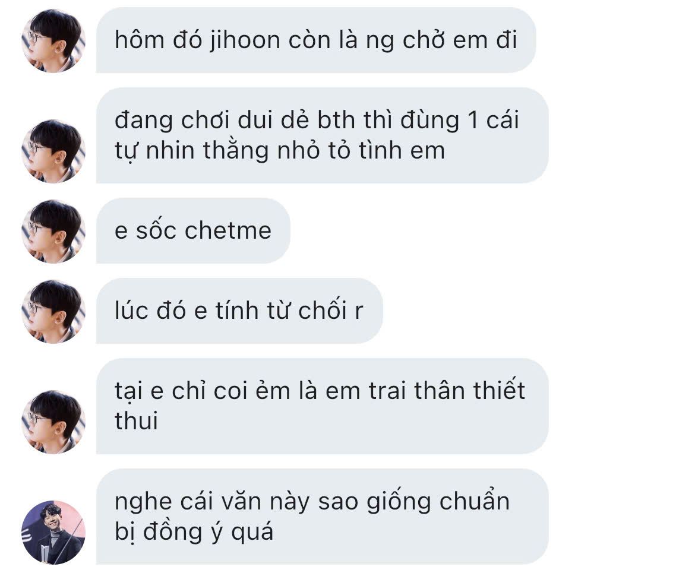Open the smiling man avatar beside last message
This screenshot has height=573, width=695.
coord(53,532)
